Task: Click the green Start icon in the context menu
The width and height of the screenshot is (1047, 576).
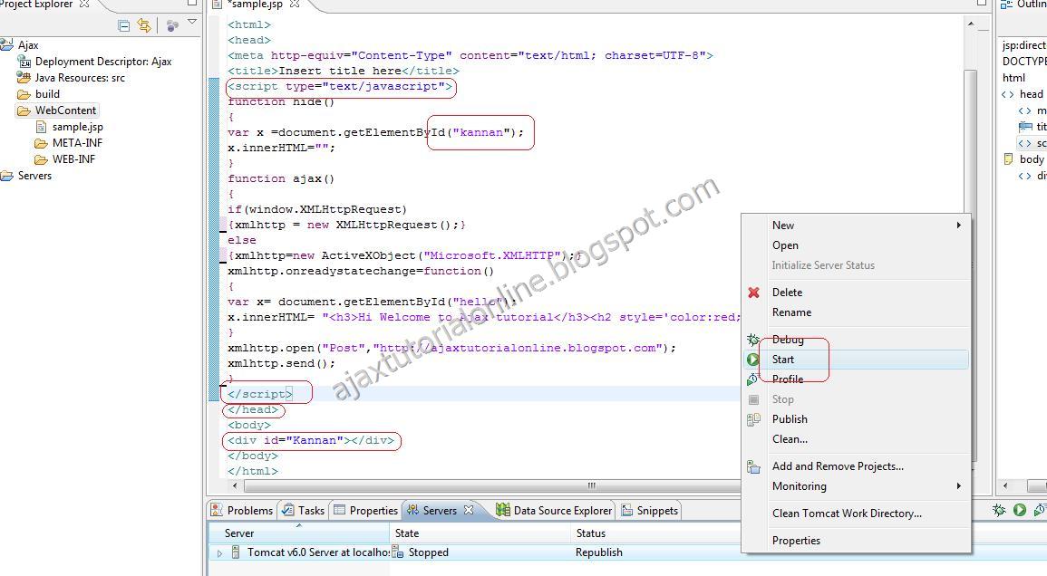Action: pos(753,359)
